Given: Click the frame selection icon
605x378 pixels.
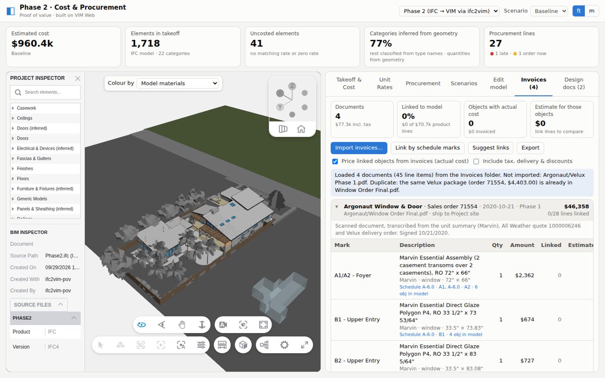Looking at the screenshot, I should coord(243,325).
